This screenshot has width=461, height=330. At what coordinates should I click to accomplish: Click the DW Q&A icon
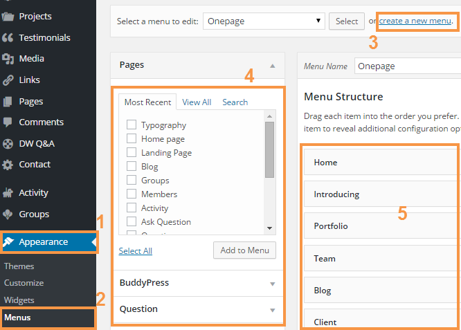coord(8,144)
